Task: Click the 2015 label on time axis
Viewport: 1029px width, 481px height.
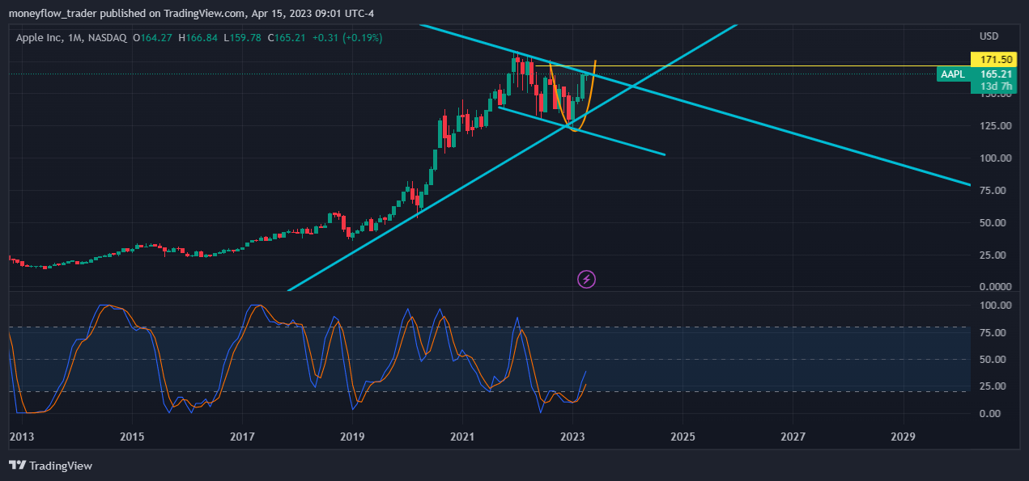Action: (x=132, y=437)
